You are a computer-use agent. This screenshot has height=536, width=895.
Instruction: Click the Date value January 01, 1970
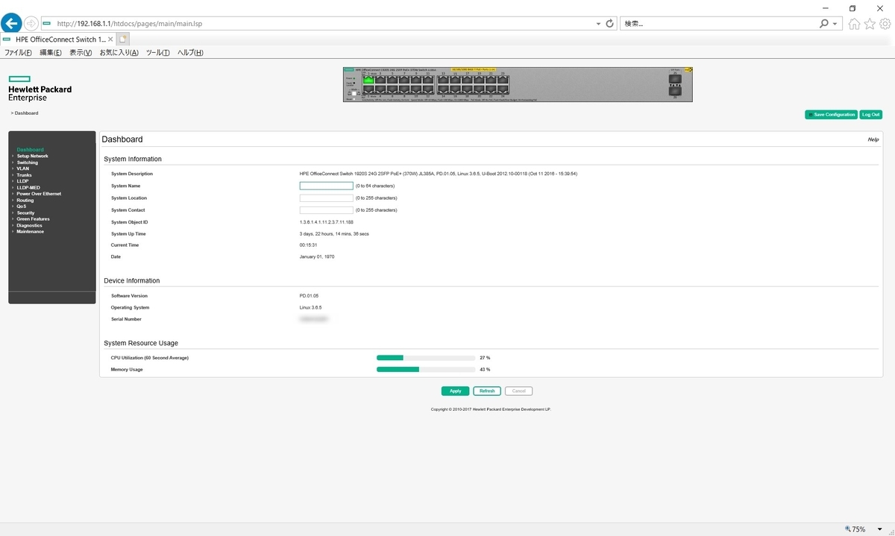(316, 256)
